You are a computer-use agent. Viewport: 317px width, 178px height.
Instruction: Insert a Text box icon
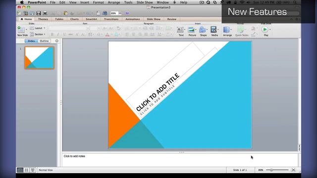[x=180, y=30]
